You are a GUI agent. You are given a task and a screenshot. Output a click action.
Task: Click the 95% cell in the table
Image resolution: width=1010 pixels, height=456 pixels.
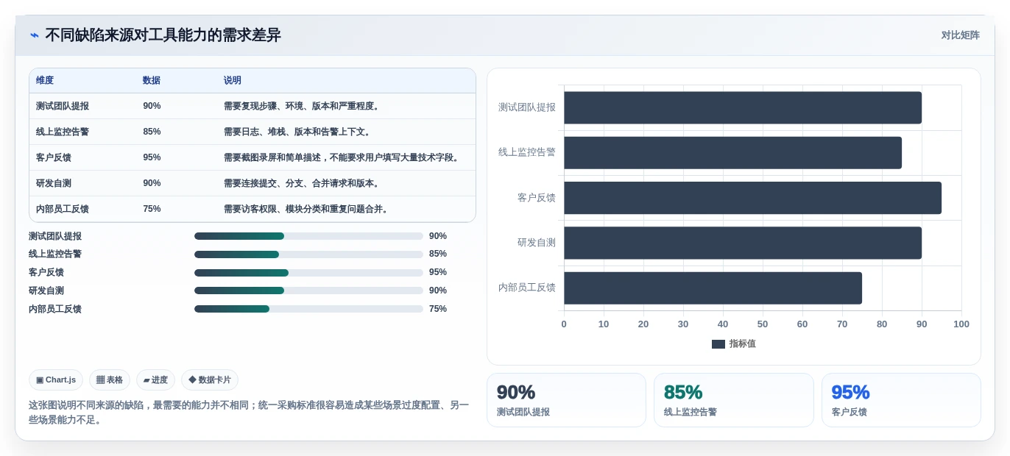[x=152, y=157]
